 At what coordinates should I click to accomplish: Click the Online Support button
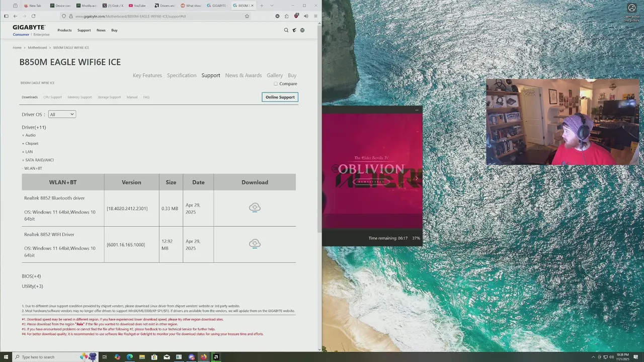[280, 97]
